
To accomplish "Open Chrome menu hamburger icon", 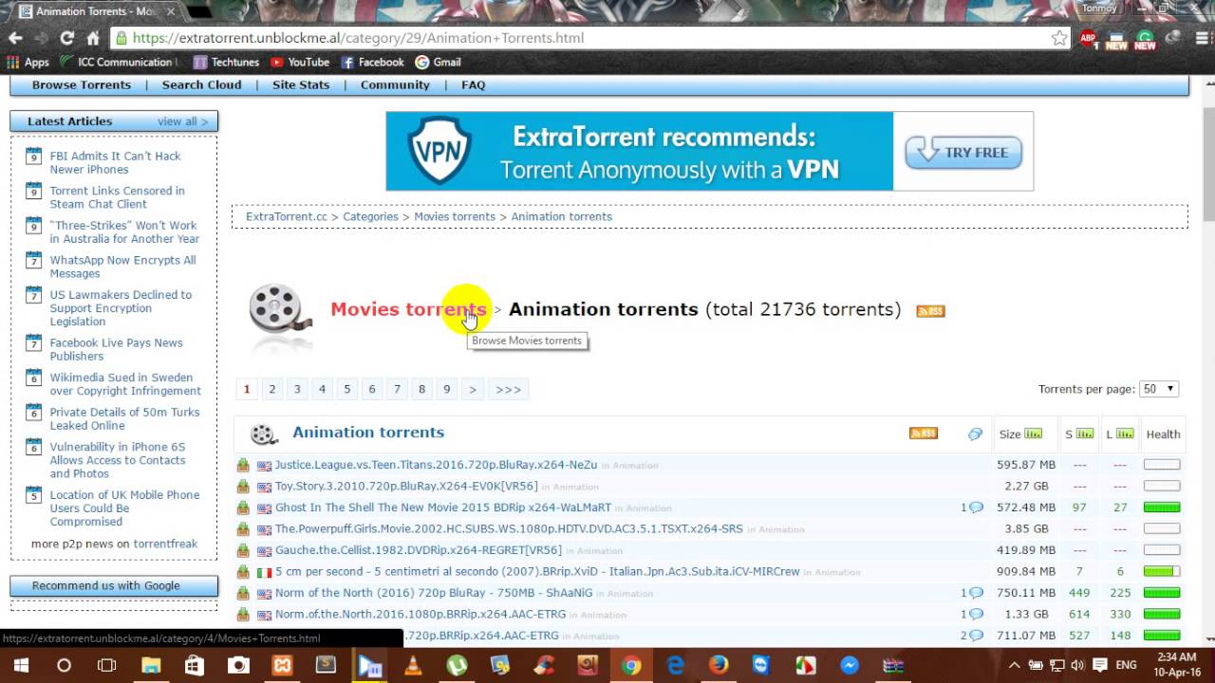I will 1201,38.
